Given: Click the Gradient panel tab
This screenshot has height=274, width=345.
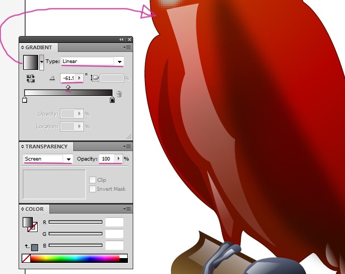Looking at the screenshot, I should (38, 48).
